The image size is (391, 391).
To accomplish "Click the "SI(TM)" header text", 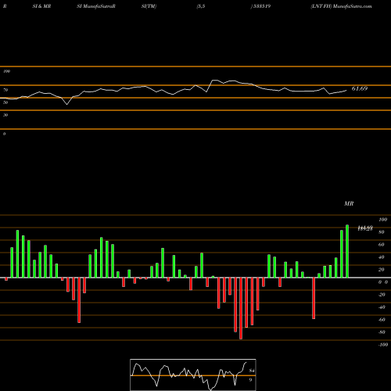I will click(149, 6).
